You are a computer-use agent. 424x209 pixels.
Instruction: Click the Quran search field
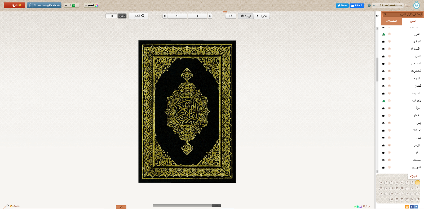pos(403,14)
